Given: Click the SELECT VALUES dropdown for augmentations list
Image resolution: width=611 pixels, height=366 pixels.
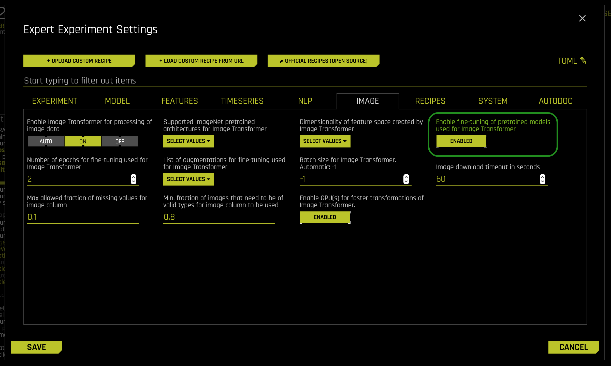Looking at the screenshot, I should [x=188, y=179].
